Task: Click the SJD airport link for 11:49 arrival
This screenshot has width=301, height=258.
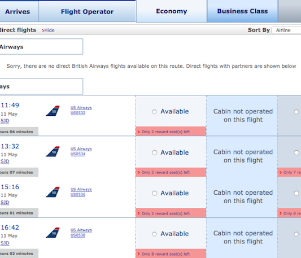Action: coord(5,121)
